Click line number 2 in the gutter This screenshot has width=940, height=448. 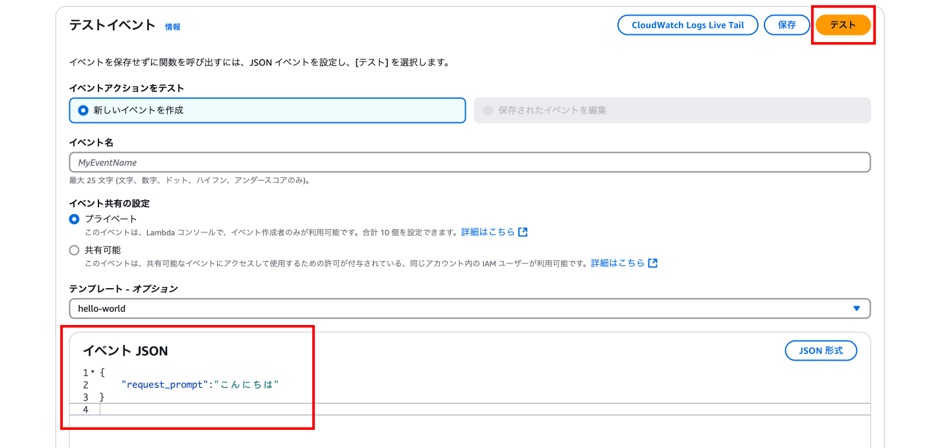click(x=86, y=385)
